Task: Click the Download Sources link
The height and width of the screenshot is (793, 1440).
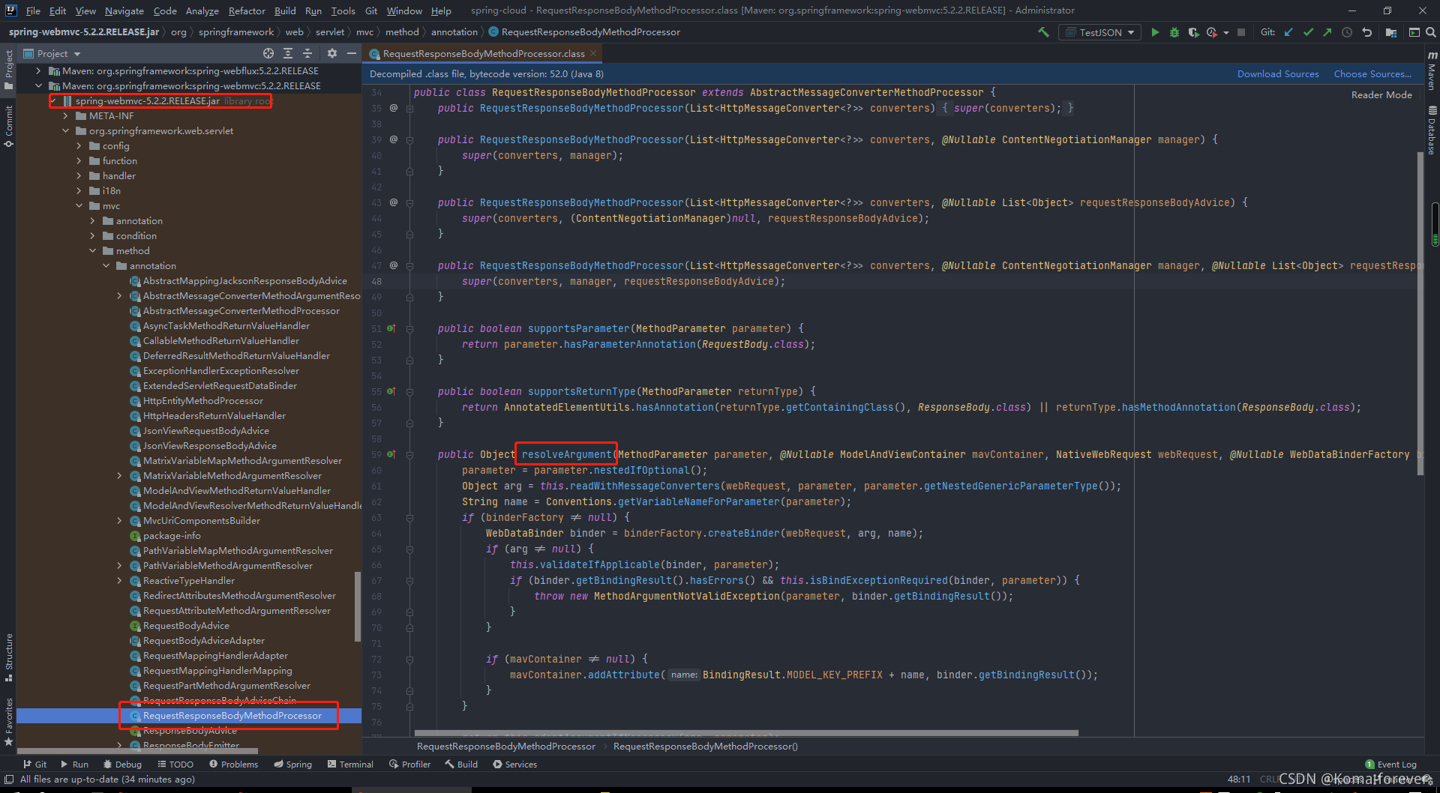Action: [1278, 74]
